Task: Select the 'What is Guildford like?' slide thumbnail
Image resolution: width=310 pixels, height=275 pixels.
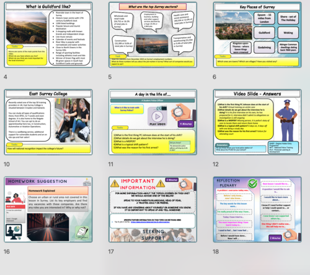Action: [x=48, y=35]
